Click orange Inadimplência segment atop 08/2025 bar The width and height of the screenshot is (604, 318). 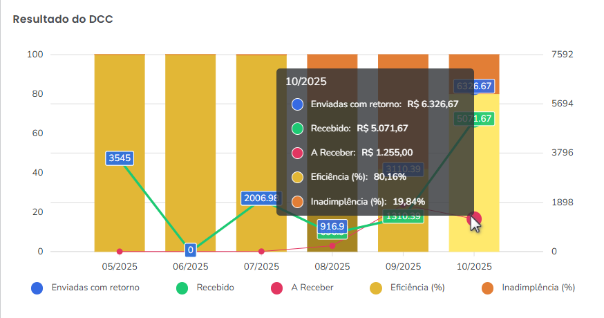(332, 61)
